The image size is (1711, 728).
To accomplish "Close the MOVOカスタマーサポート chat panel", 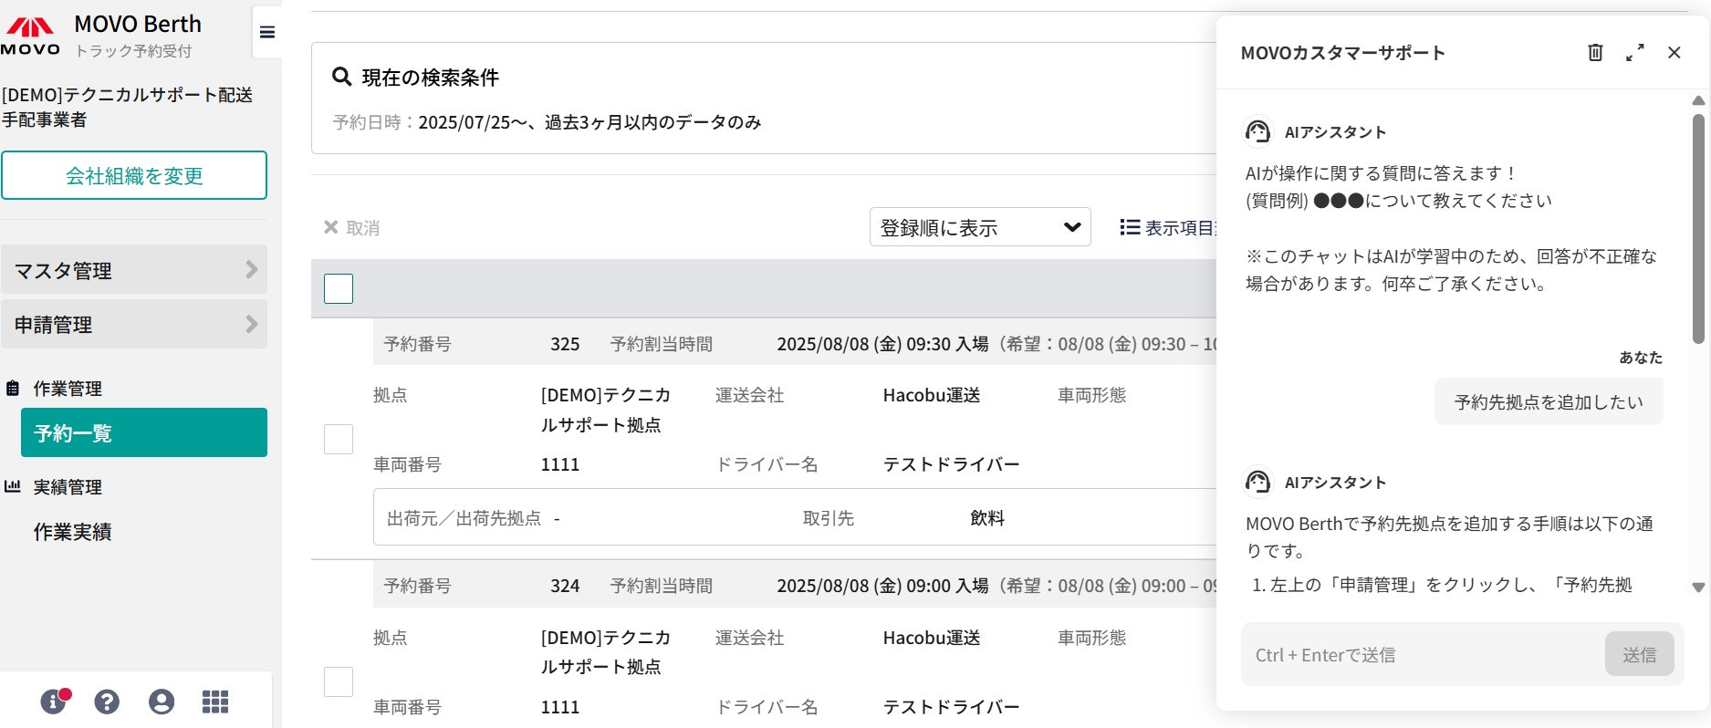I will point(1674,52).
